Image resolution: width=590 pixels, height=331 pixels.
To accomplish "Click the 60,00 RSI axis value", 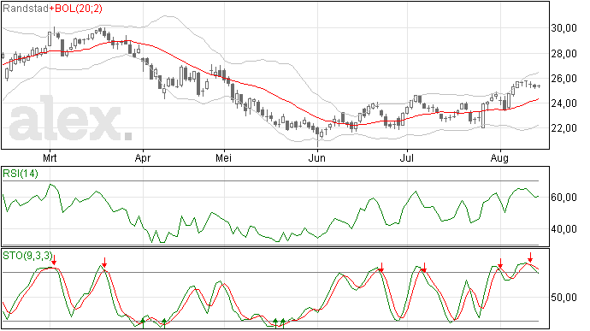I will [564, 198].
